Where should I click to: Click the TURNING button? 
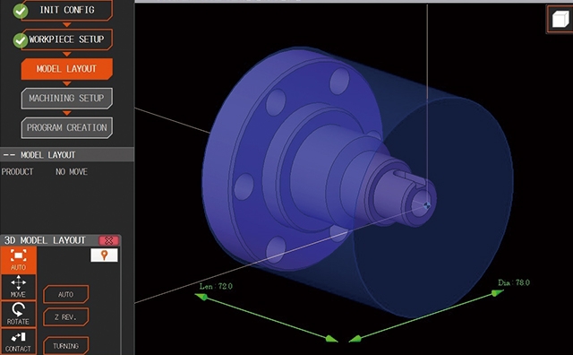click(65, 346)
